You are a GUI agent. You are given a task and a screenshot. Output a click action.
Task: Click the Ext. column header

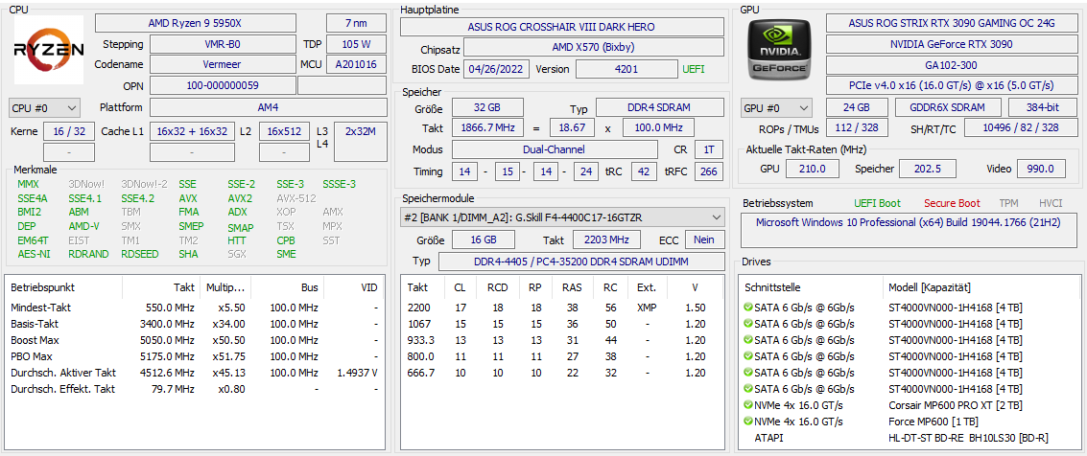click(x=646, y=287)
